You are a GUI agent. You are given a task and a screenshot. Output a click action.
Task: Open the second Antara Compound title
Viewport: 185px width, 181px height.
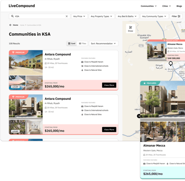coord(58,99)
